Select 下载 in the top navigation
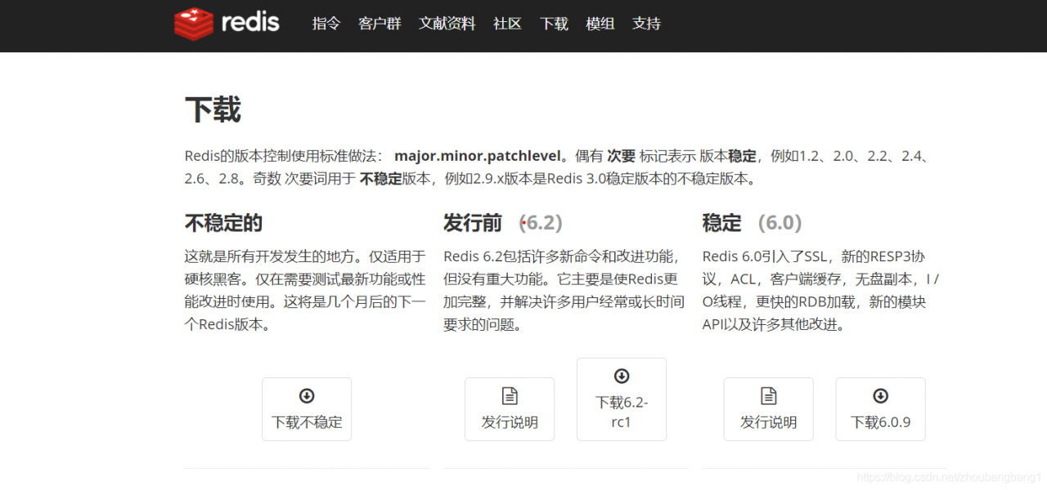The height and width of the screenshot is (490, 1047). [x=554, y=24]
